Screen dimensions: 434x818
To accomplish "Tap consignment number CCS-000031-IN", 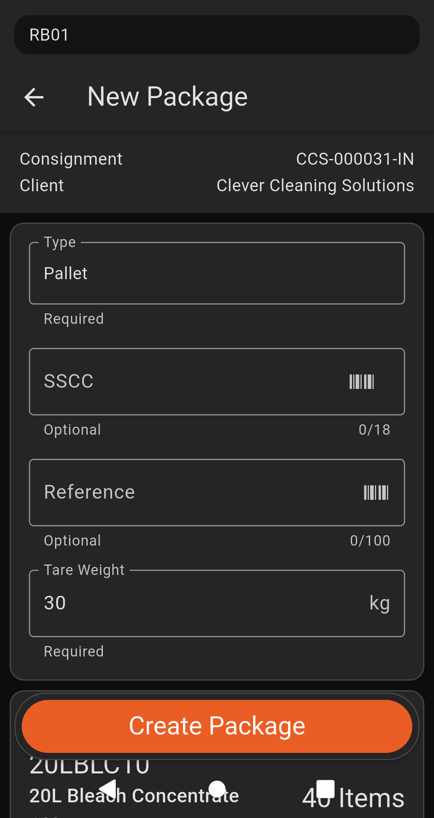I will [355, 159].
